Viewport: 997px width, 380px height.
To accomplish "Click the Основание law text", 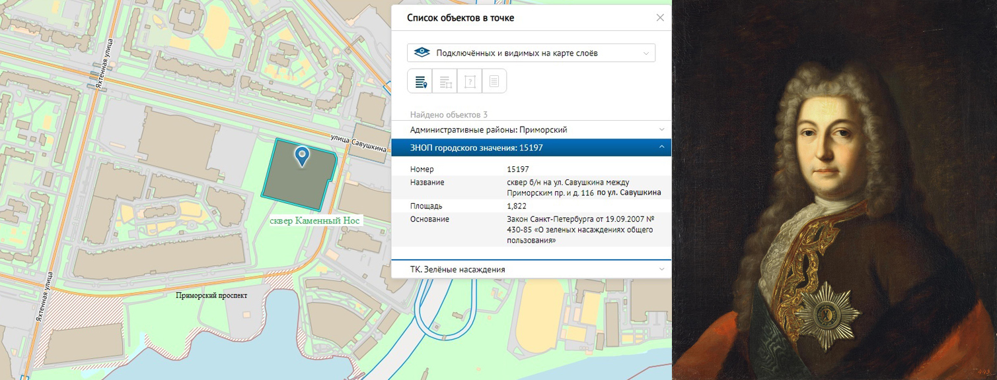I will point(580,230).
